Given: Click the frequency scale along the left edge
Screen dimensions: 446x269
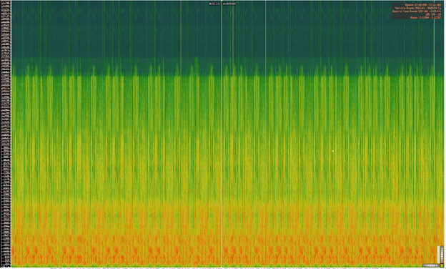Looking at the screenshot, I should point(6,134).
